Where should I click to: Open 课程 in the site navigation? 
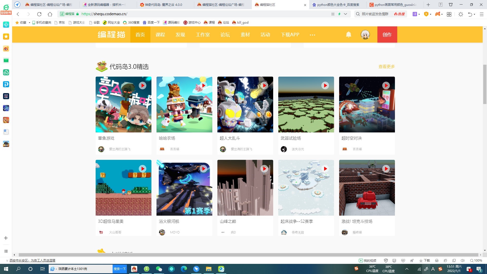tap(160, 35)
